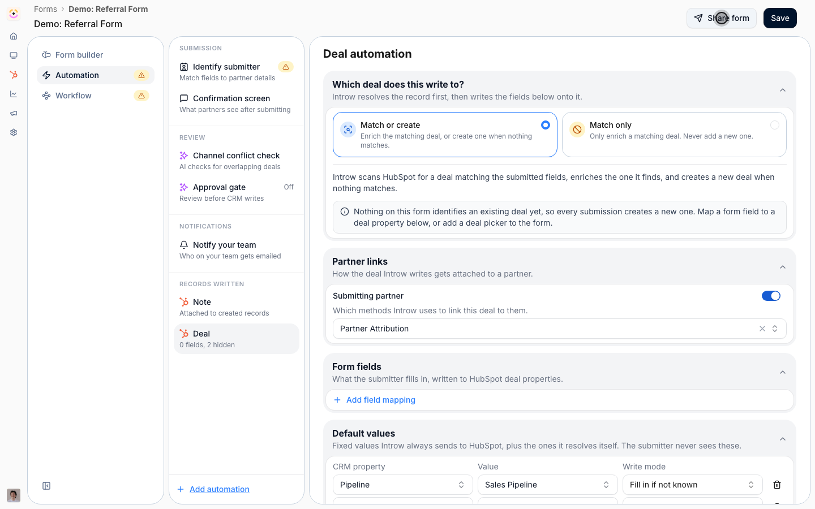Open the Sales Pipeline value dropdown
This screenshot has width=815, height=509.
click(548, 485)
